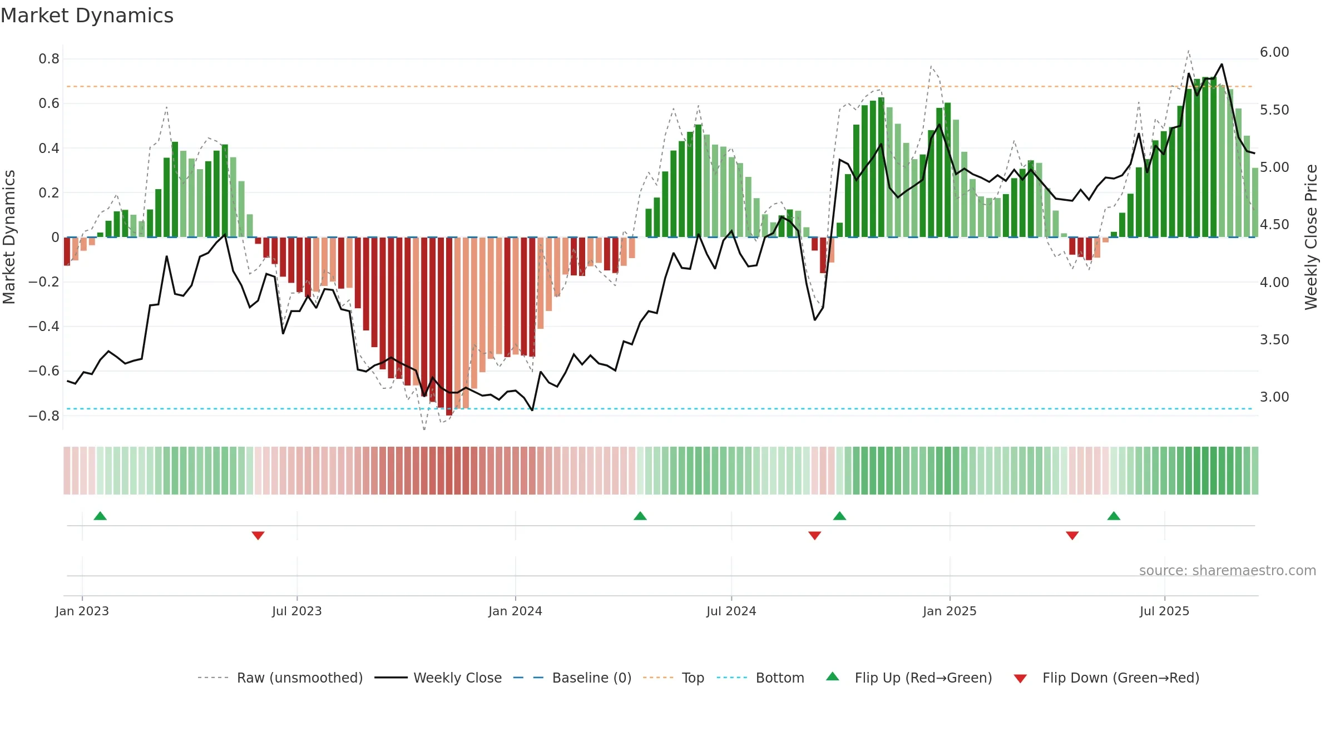
Task: Click the Jul 2024 x-axis label
Action: tap(731, 611)
